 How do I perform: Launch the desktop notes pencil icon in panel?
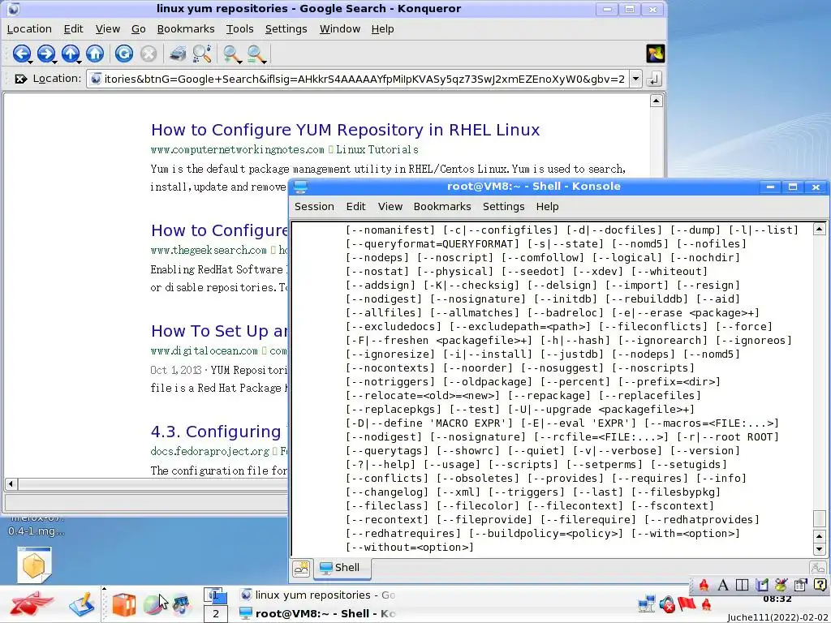point(81,604)
